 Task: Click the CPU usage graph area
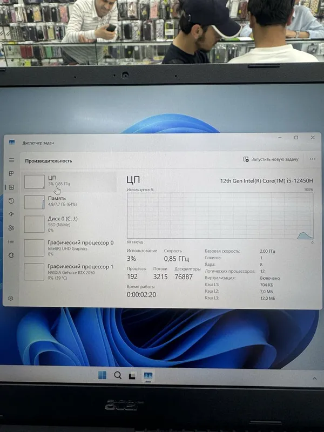click(220, 215)
